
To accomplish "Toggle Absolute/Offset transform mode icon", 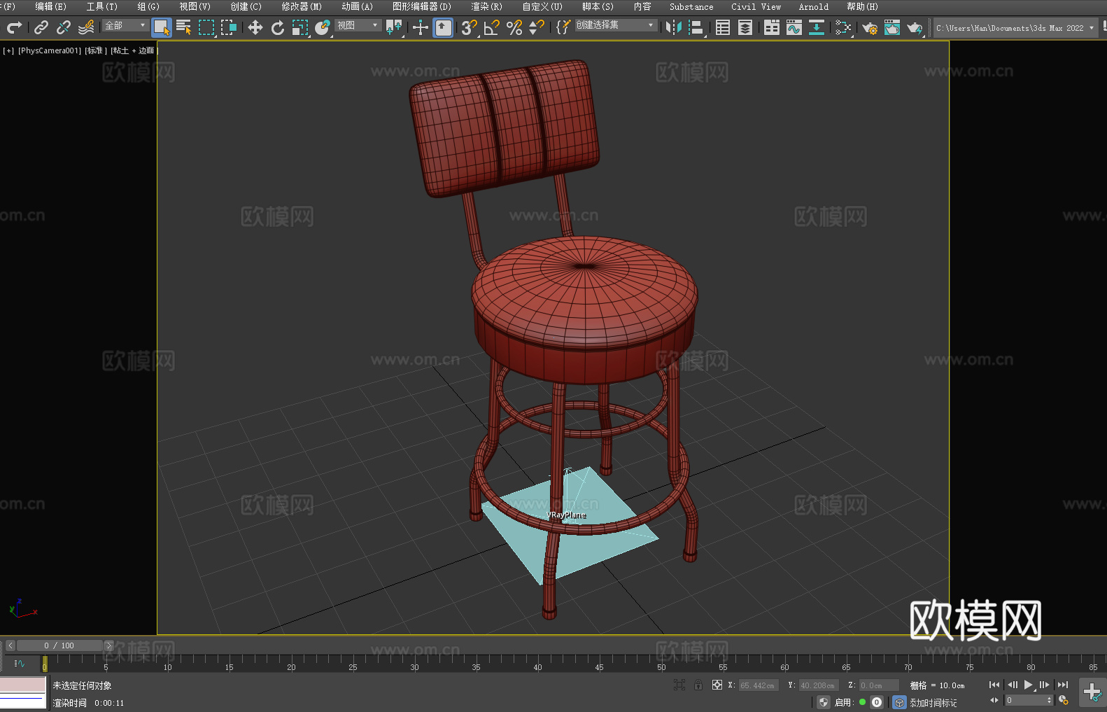I will (717, 685).
